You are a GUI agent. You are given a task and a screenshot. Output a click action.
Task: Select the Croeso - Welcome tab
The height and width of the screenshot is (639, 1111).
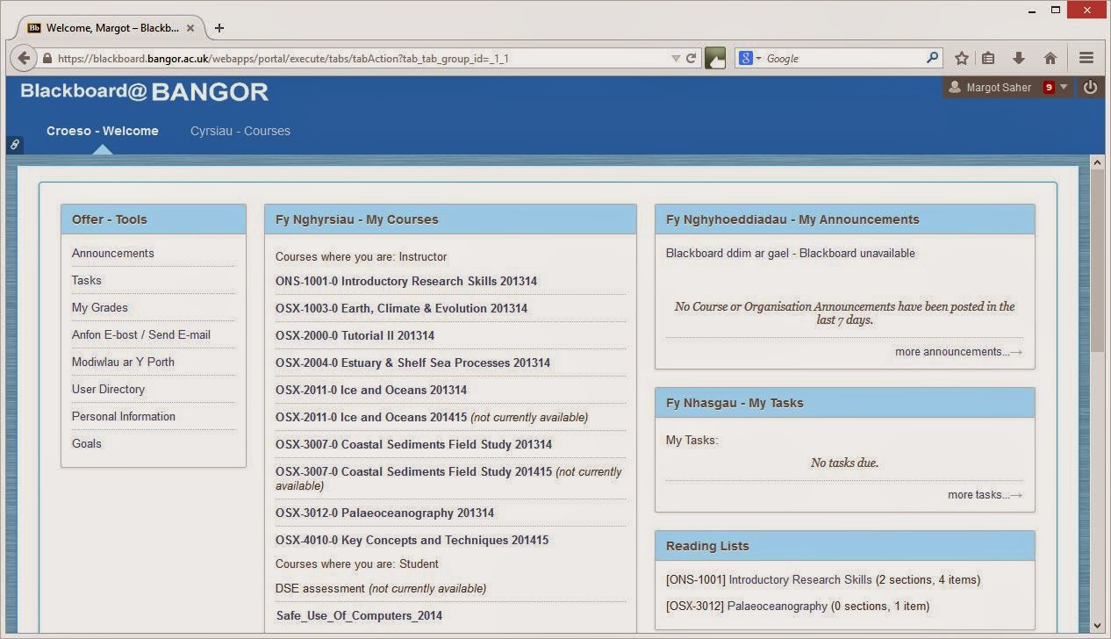coord(103,131)
